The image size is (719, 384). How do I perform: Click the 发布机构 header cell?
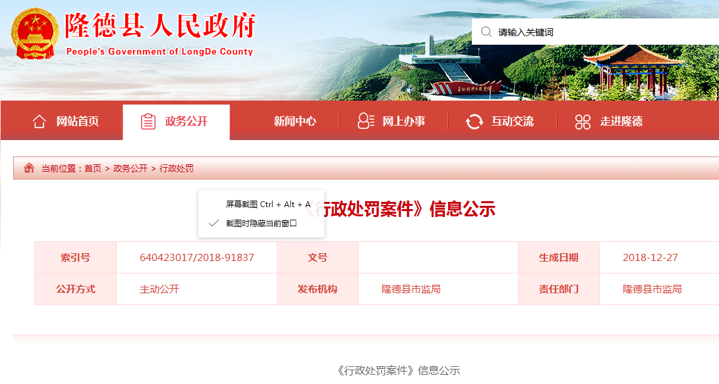pyautogui.click(x=317, y=289)
